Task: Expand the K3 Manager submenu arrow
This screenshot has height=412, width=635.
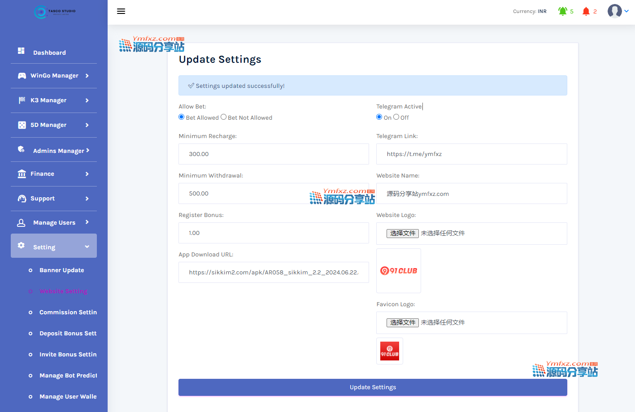Action: click(87, 100)
